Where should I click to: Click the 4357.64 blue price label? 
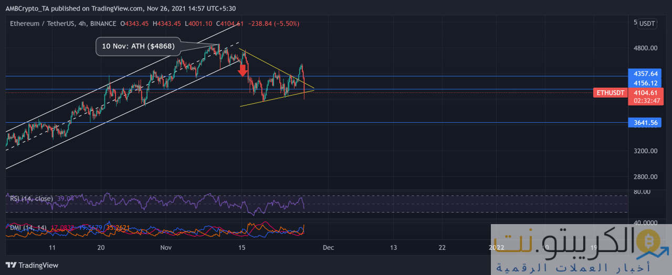click(645, 74)
